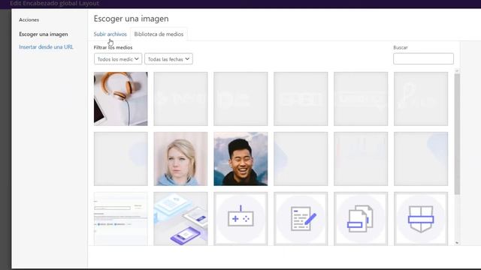Select the blonde woman portrait thumbnail
Image resolution: width=481 pixels, height=270 pixels.
pos(180,159)
